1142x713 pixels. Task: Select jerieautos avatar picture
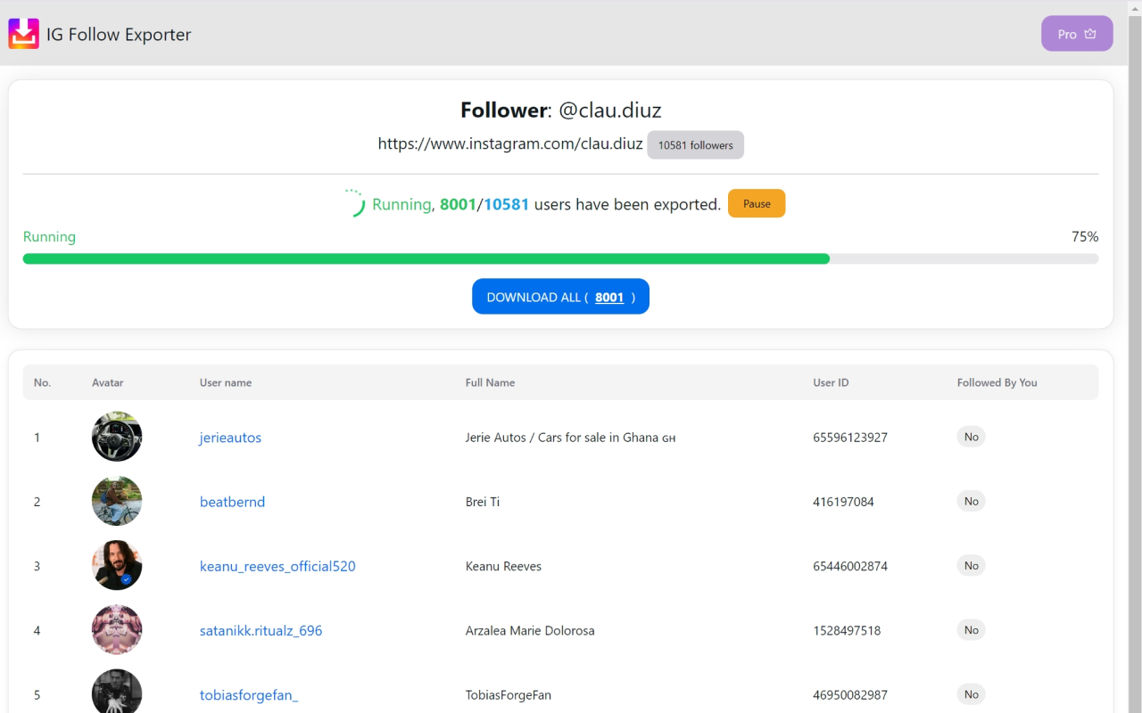tap(116, 437)
